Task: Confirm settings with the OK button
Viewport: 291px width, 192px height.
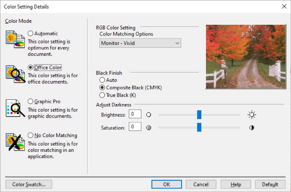Action: tap(167, 184)
